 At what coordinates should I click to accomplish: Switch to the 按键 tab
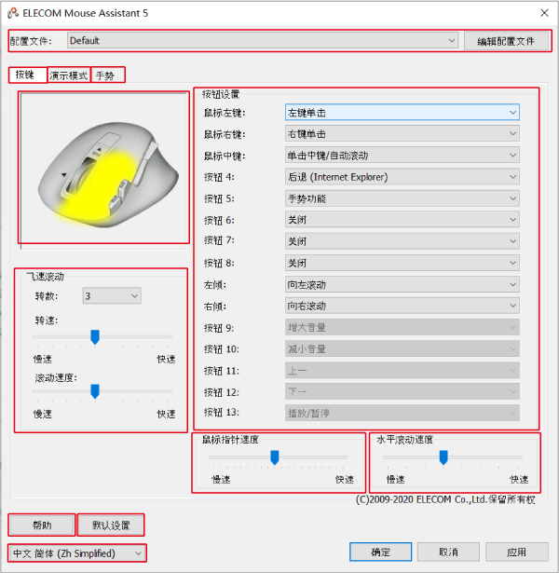pyautogui.click(x=28, y=75)
